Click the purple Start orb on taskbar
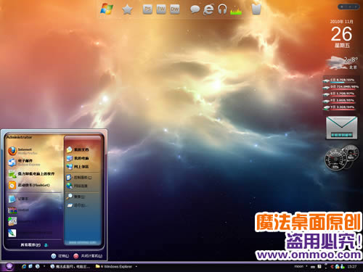The height and width of the screenshot is (272, 363). click(x=9, y=266)
